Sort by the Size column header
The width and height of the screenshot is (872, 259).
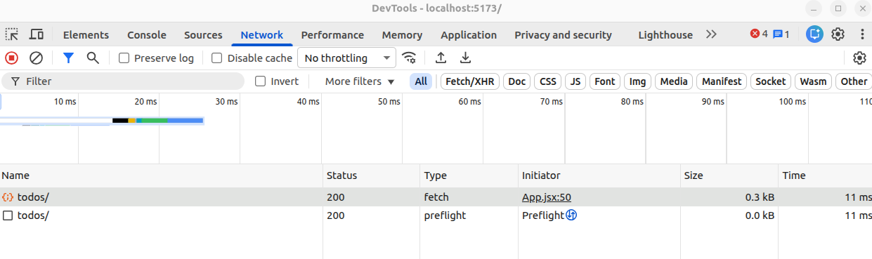pos(729,175)
